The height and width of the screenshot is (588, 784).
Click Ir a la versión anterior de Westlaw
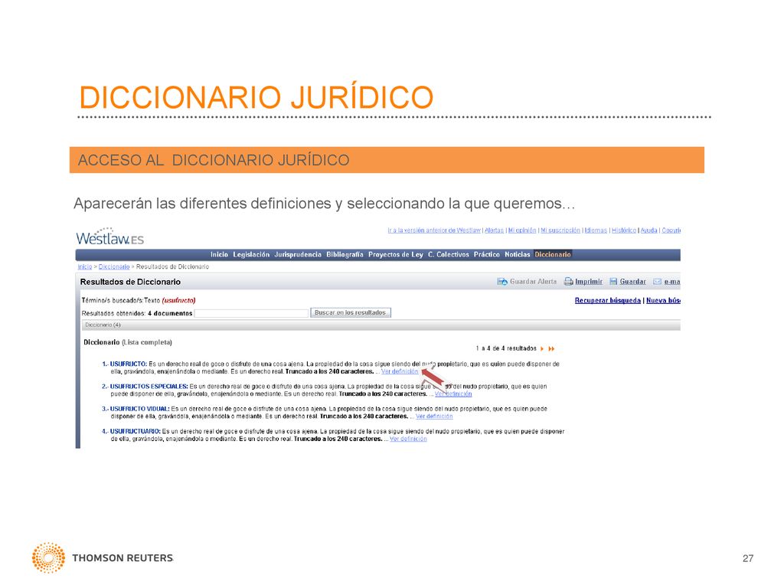434,230
